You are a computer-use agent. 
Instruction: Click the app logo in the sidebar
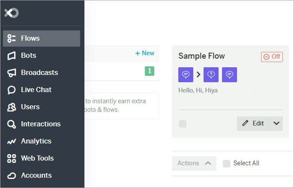(12, 13)
